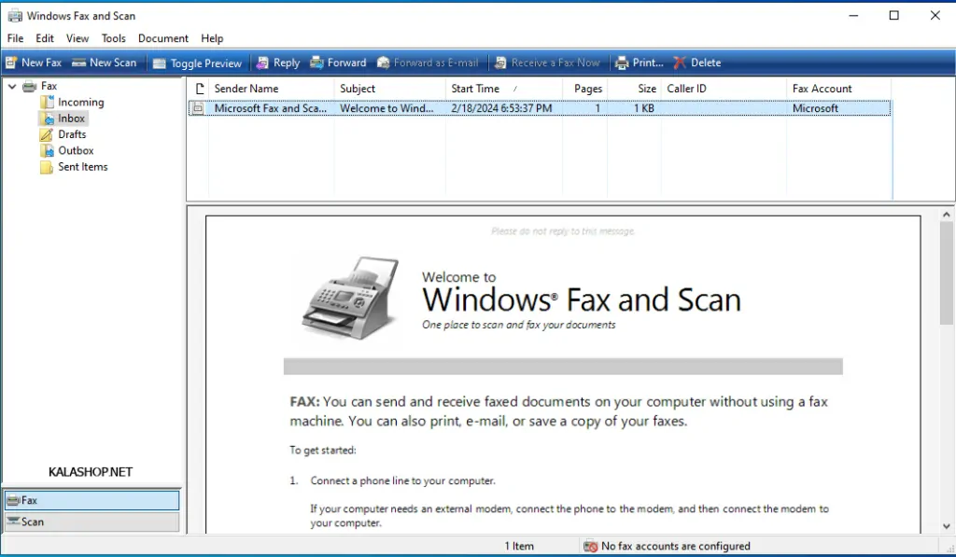The height and width of the screenshot is (557, 956).
Task: Select the Incoming folder
Action: click(80, 103)
